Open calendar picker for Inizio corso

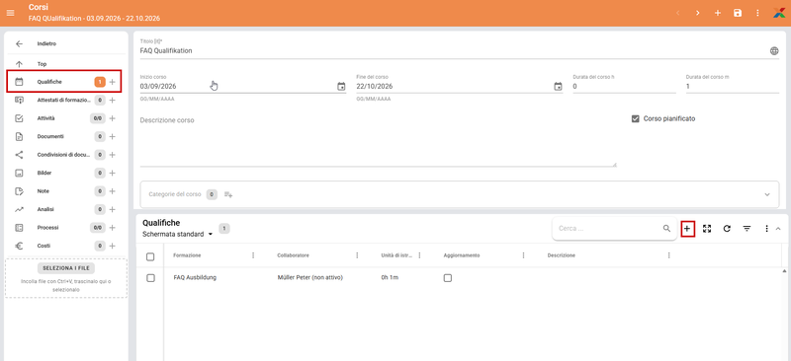[341, 87]
